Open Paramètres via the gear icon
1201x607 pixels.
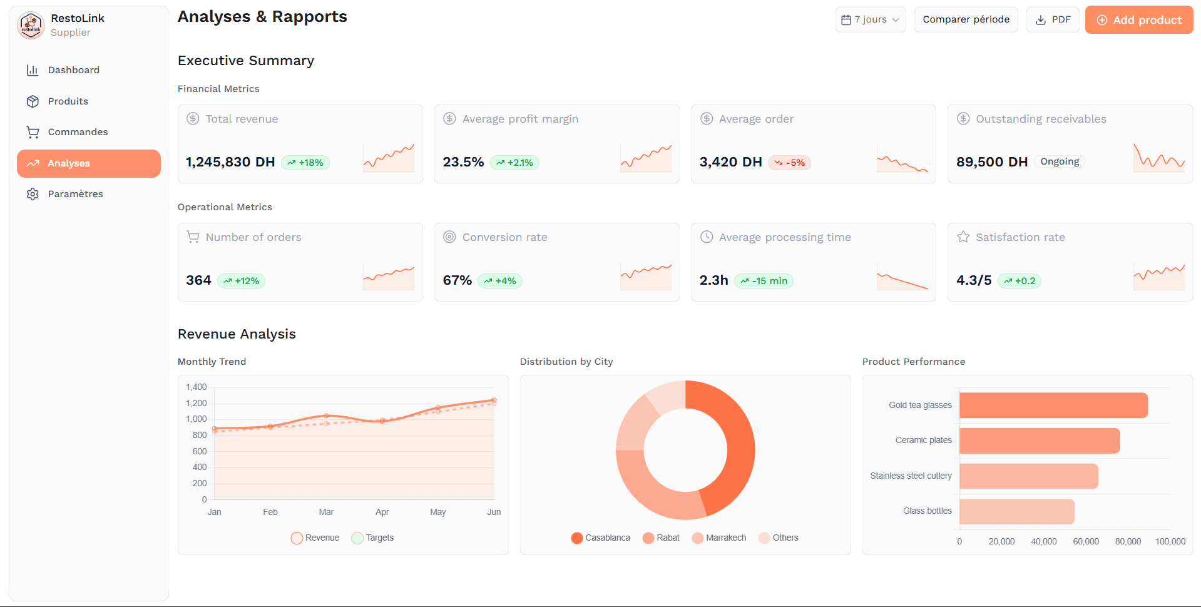coord(33,194)
